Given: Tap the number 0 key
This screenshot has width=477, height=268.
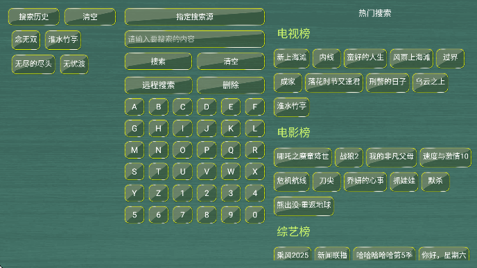Looking at the screenshot, I should tap(255, 215).
